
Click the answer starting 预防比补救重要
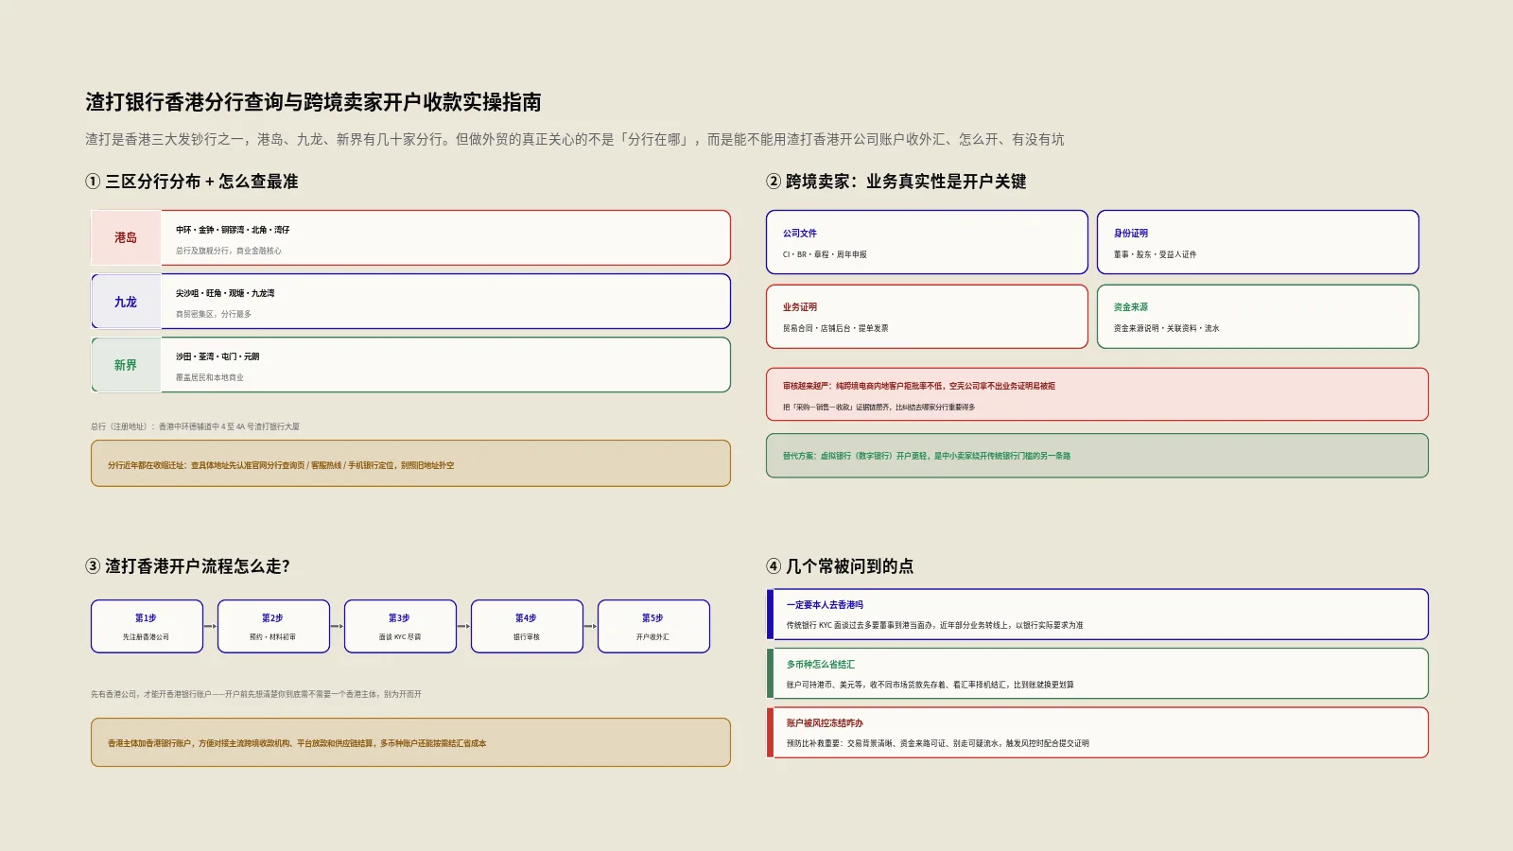click(938, 743)
